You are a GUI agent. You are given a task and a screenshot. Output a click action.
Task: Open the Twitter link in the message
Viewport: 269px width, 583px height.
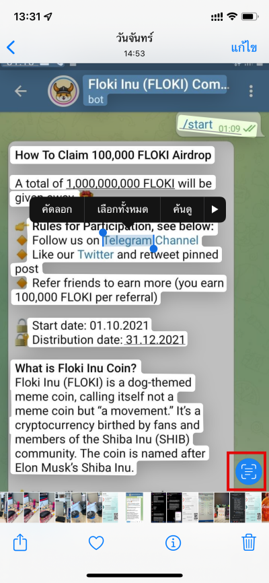pos(95,254)
